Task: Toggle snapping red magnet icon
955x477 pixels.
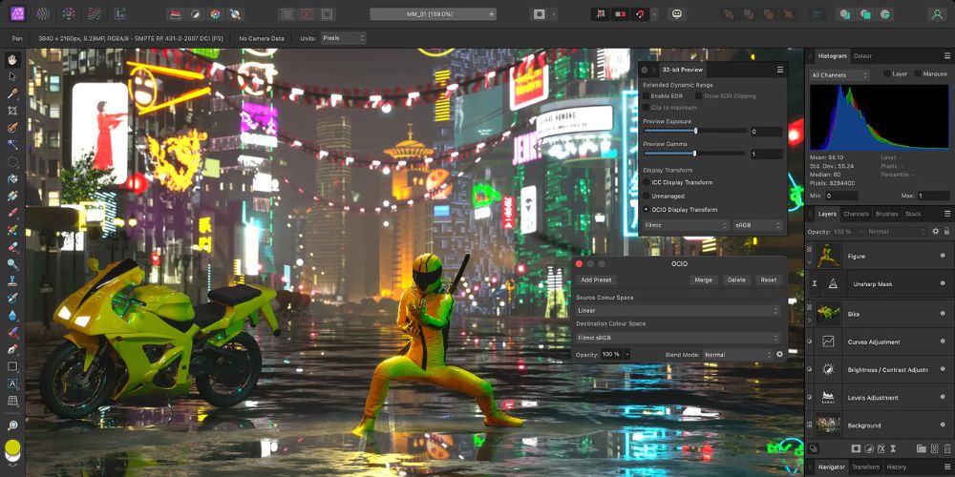Action: 640,13
